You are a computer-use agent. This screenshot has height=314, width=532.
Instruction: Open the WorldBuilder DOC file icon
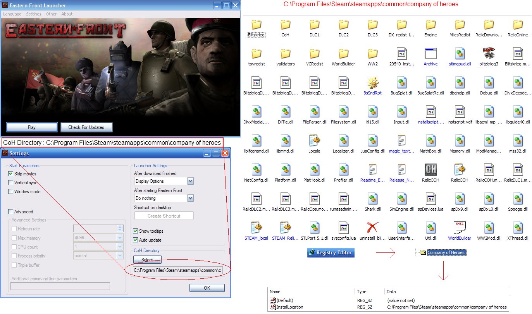[x=460, y=228]
